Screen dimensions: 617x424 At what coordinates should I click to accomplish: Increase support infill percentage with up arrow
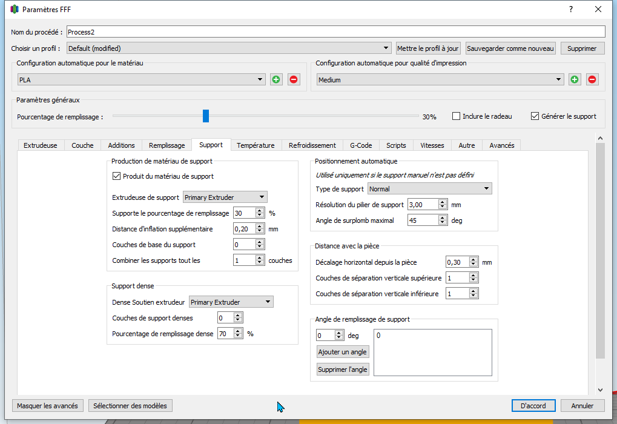[x=260, y=210]
